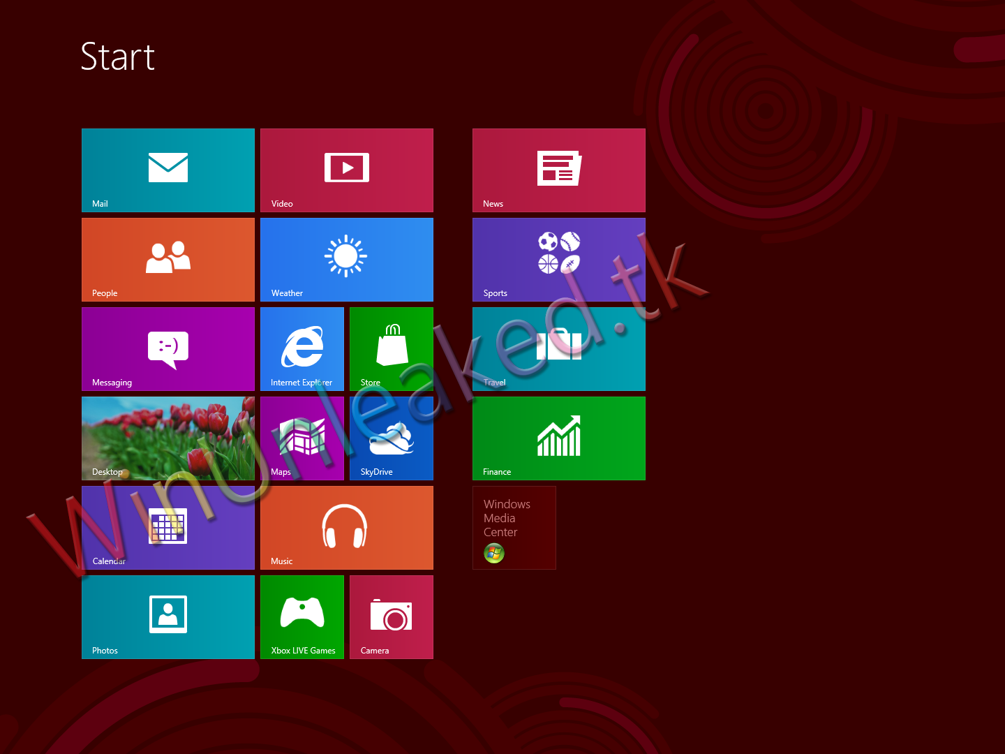Viewport: 1005px width, 754px height.
Task: Launch the Messaging tile
Action: [168, 349]
